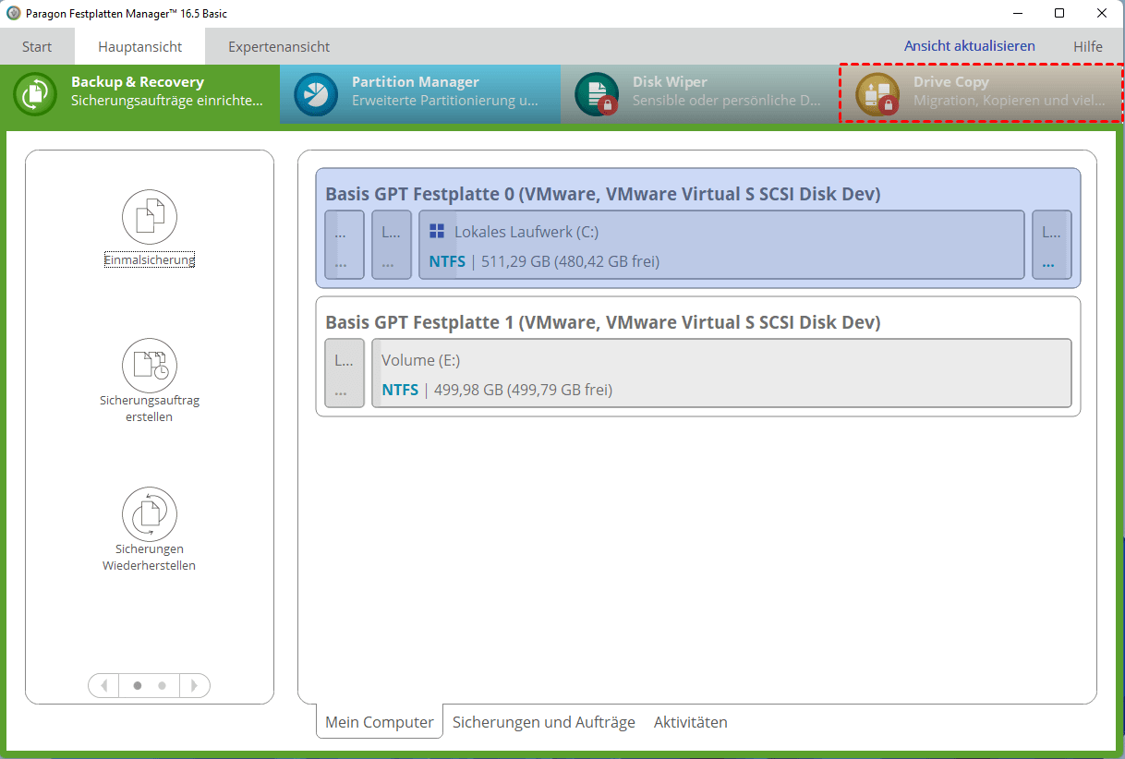Switch to the Hauptansicht tab
The width and height of the screenshot is (1125, 759).
pyautogui.click(x=140, y=46)
